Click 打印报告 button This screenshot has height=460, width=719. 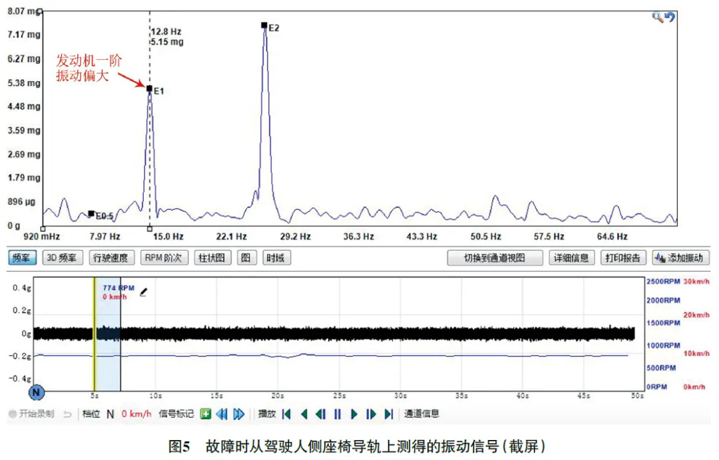pos(622,258)
